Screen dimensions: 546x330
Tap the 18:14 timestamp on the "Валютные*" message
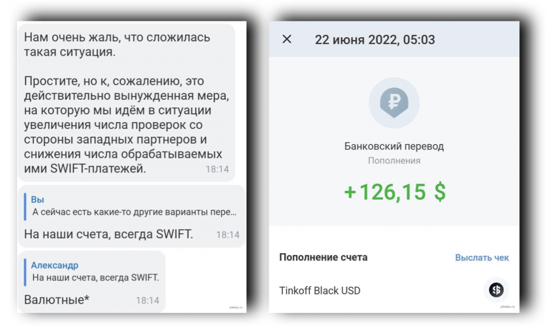(147, 300)
